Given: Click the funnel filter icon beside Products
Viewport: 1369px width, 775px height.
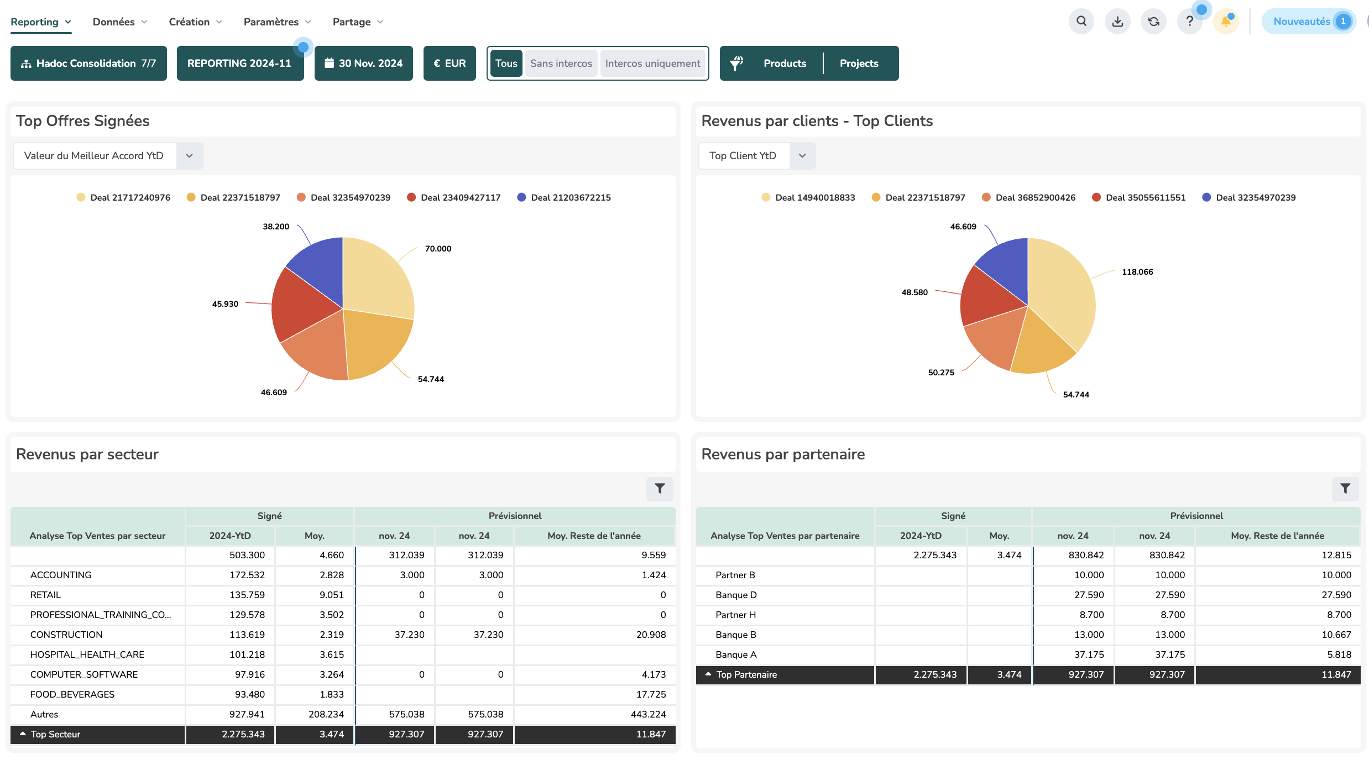Looking at the screenshot, I should pyautogui.click(x=736, y=64).
